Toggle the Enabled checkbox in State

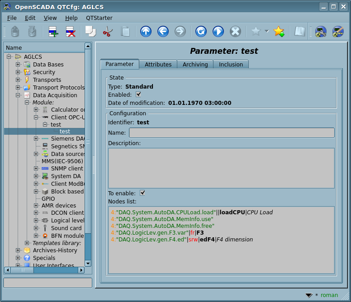click(x=138, y=94)
